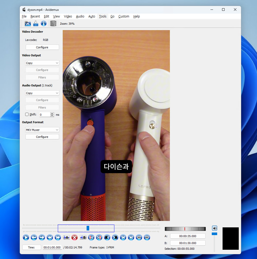This screenshot has width=257, height=259.
Task: Open the video Information toolbar icon
Action: click(44, 24)
